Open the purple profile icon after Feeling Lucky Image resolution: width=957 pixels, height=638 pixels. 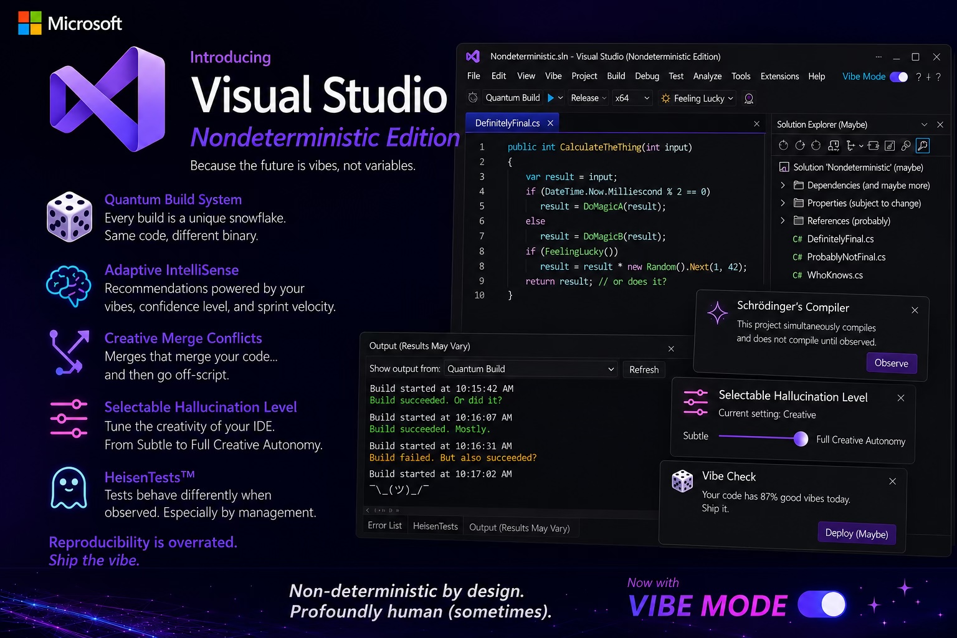pyautogui.click(x=749, y=98)
